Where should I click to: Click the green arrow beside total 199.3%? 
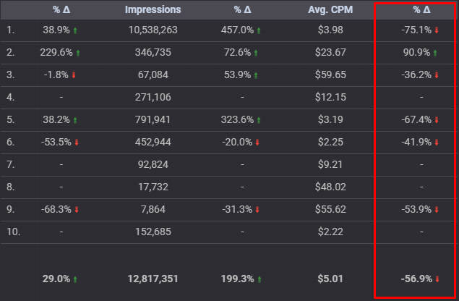pyautogui.click(x=259, y=279)
